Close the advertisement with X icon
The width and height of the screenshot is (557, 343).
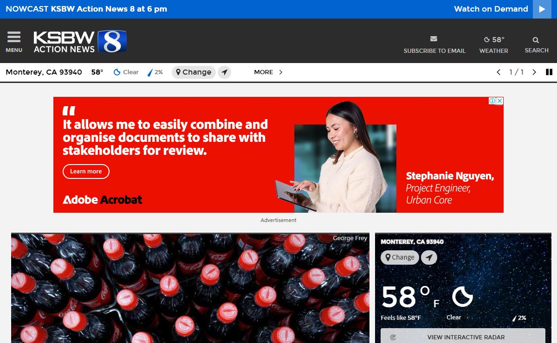tap(500, 101)
